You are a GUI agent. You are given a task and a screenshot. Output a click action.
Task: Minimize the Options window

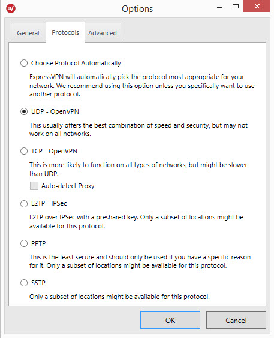coord(219,8)
